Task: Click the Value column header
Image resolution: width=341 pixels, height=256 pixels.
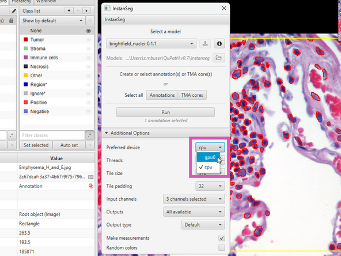Action: 56,158
